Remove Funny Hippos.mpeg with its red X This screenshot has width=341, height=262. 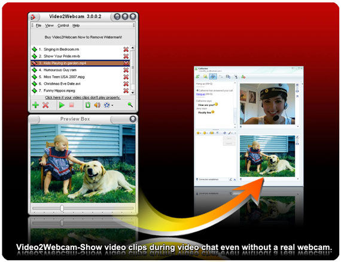pos(126,90)
